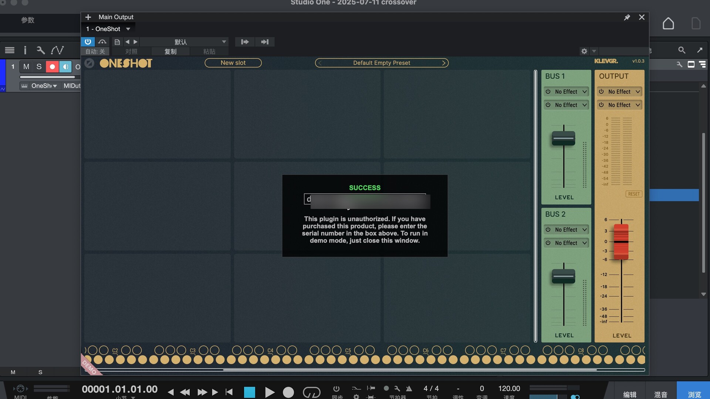This screenshot has width=710, height=399.
Task: Click tempo value 120.00
Action: (509, 388)
